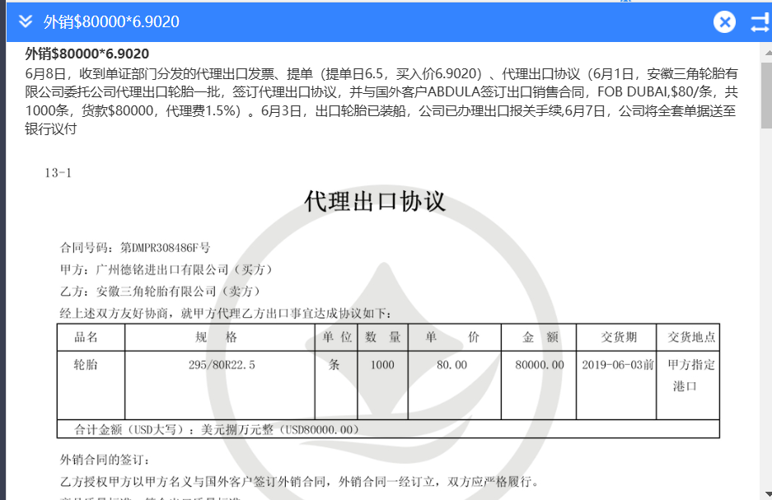
Task: Click the 单位 column header
Action: click(x=337, y=337)
